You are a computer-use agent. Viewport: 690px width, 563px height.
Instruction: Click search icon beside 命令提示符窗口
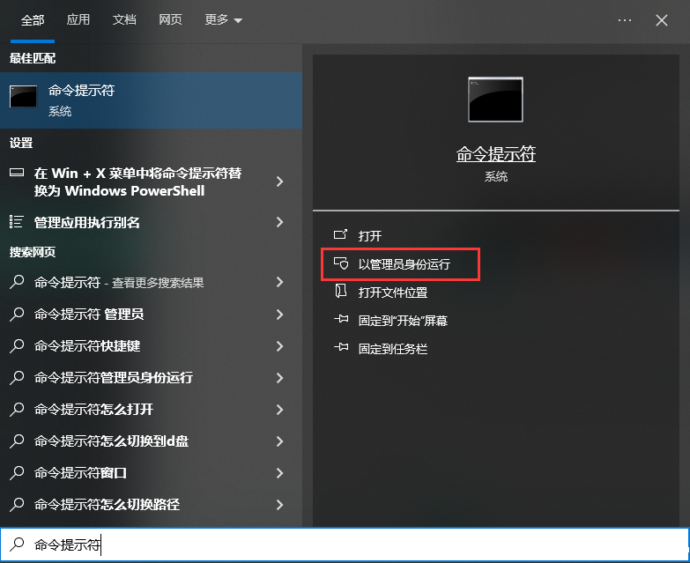(x=17, y=473)
